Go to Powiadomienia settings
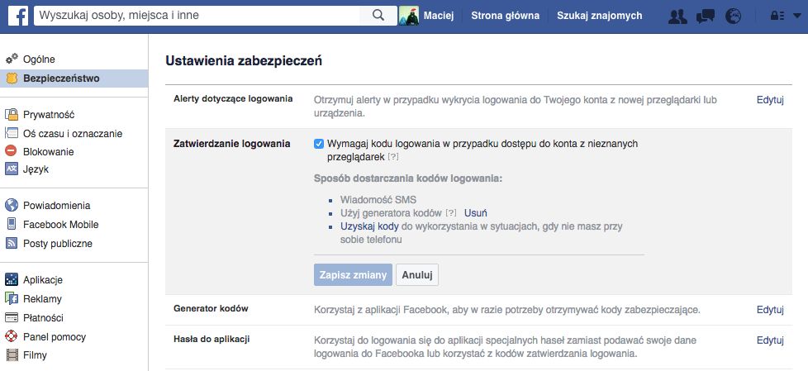 click(x=56, y=205)
